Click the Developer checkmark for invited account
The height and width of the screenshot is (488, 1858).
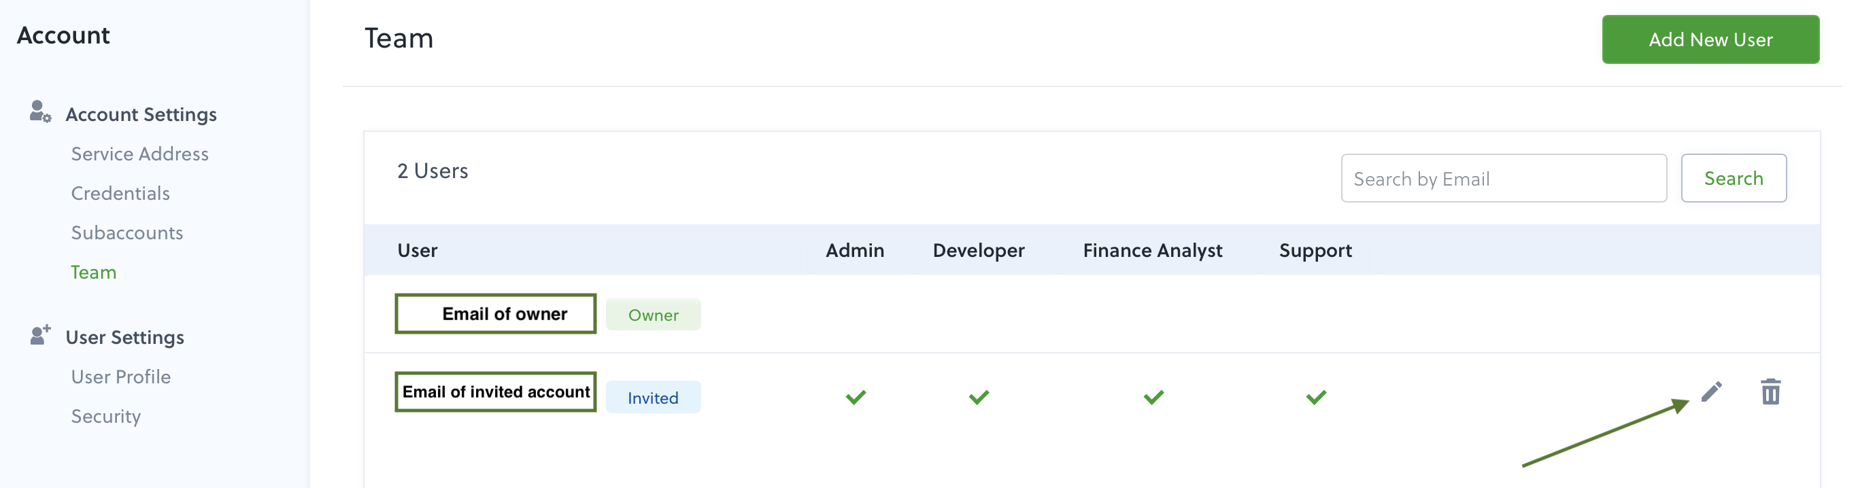click(x=979, y=397)
